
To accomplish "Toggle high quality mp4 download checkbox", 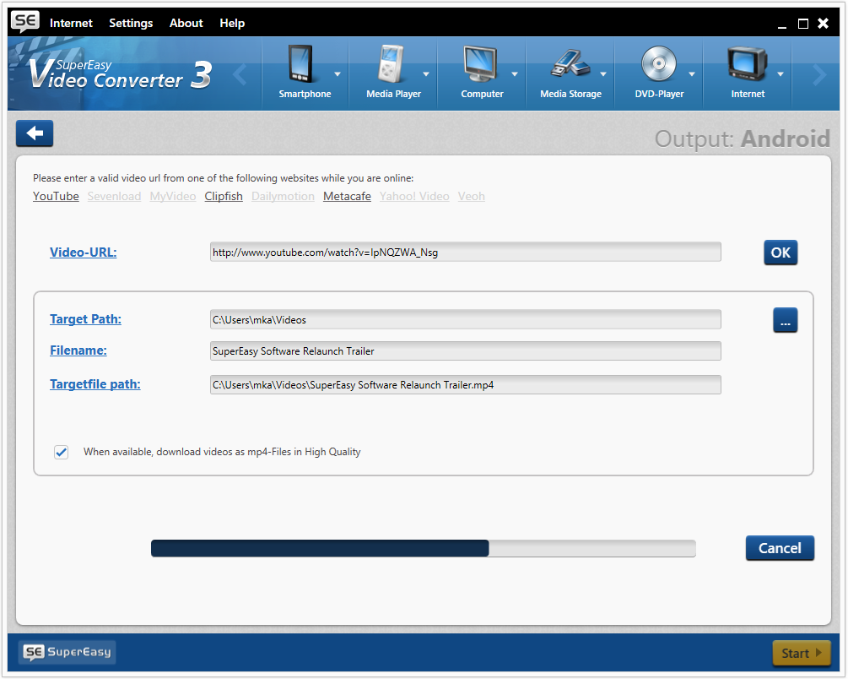I will coord(62,452).
